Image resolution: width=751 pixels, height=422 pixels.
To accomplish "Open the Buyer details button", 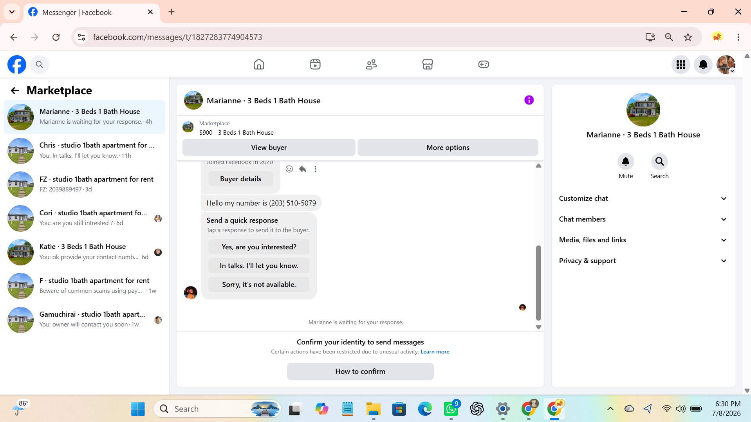I will (x=240, y=179).
